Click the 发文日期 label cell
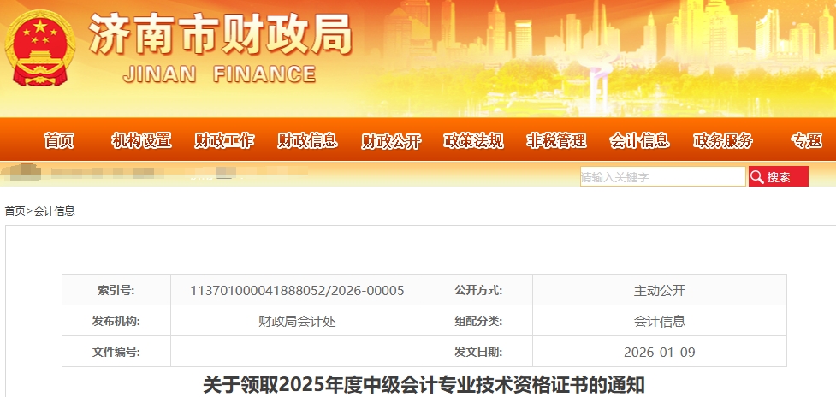The image size is (836, 397). click(478, 352)
